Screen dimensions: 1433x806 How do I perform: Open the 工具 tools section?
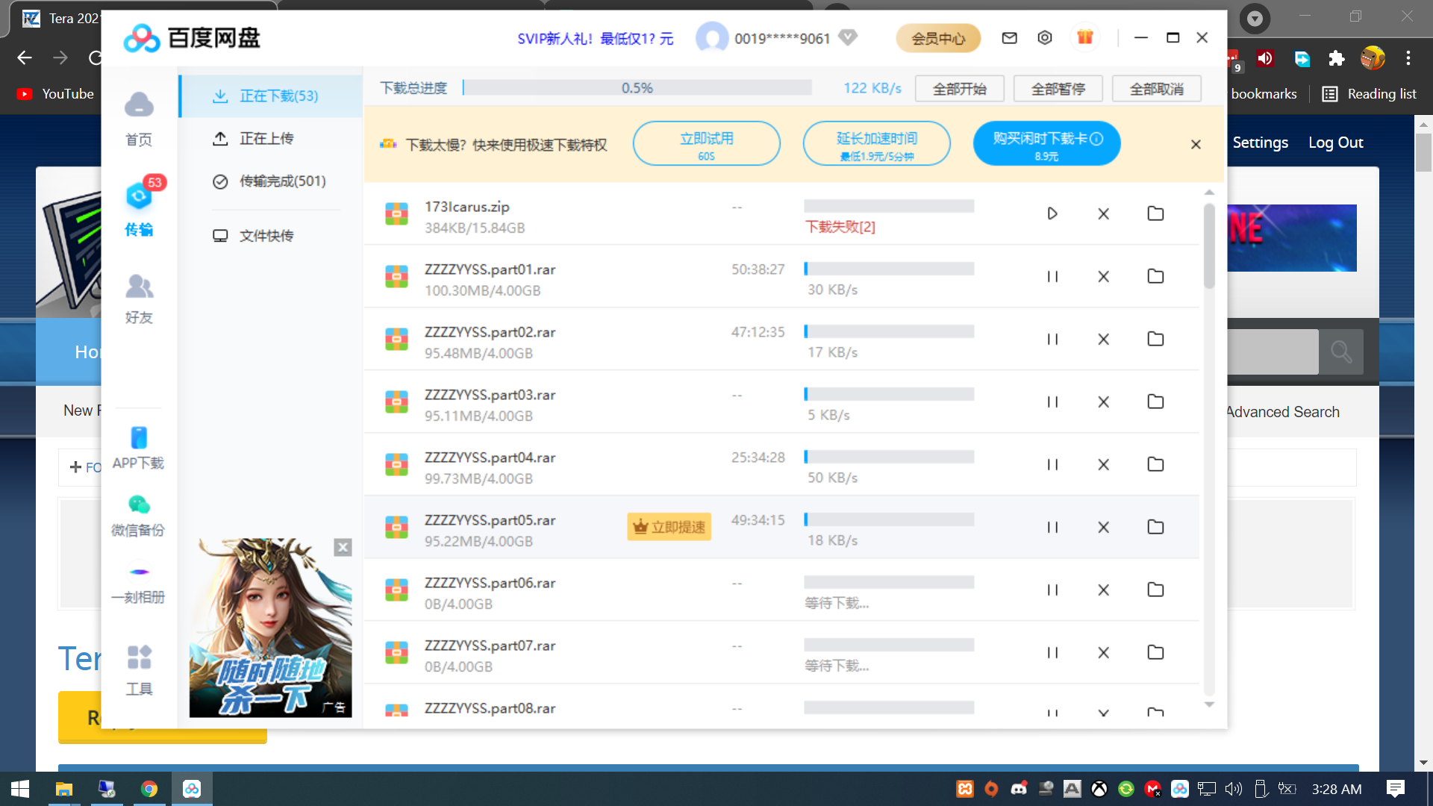(x=139, y=670)
